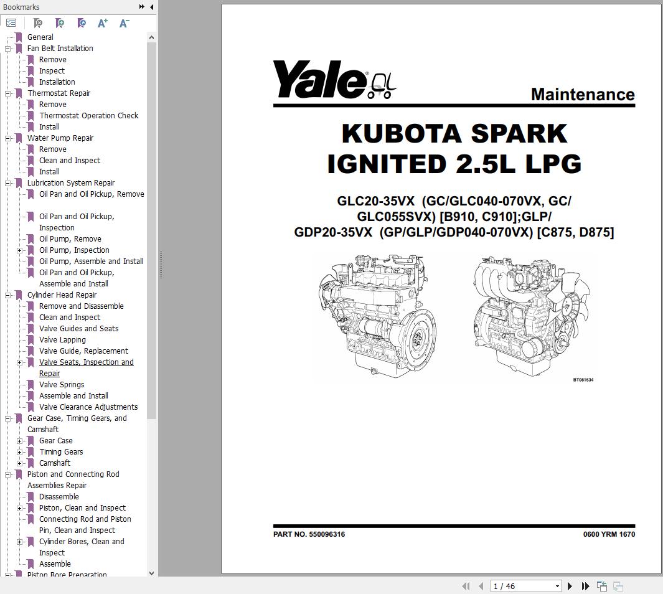663x594 pixels.
Task: Select the Inspect bookmark under Fan Belt
Action: tap(52, 70)
